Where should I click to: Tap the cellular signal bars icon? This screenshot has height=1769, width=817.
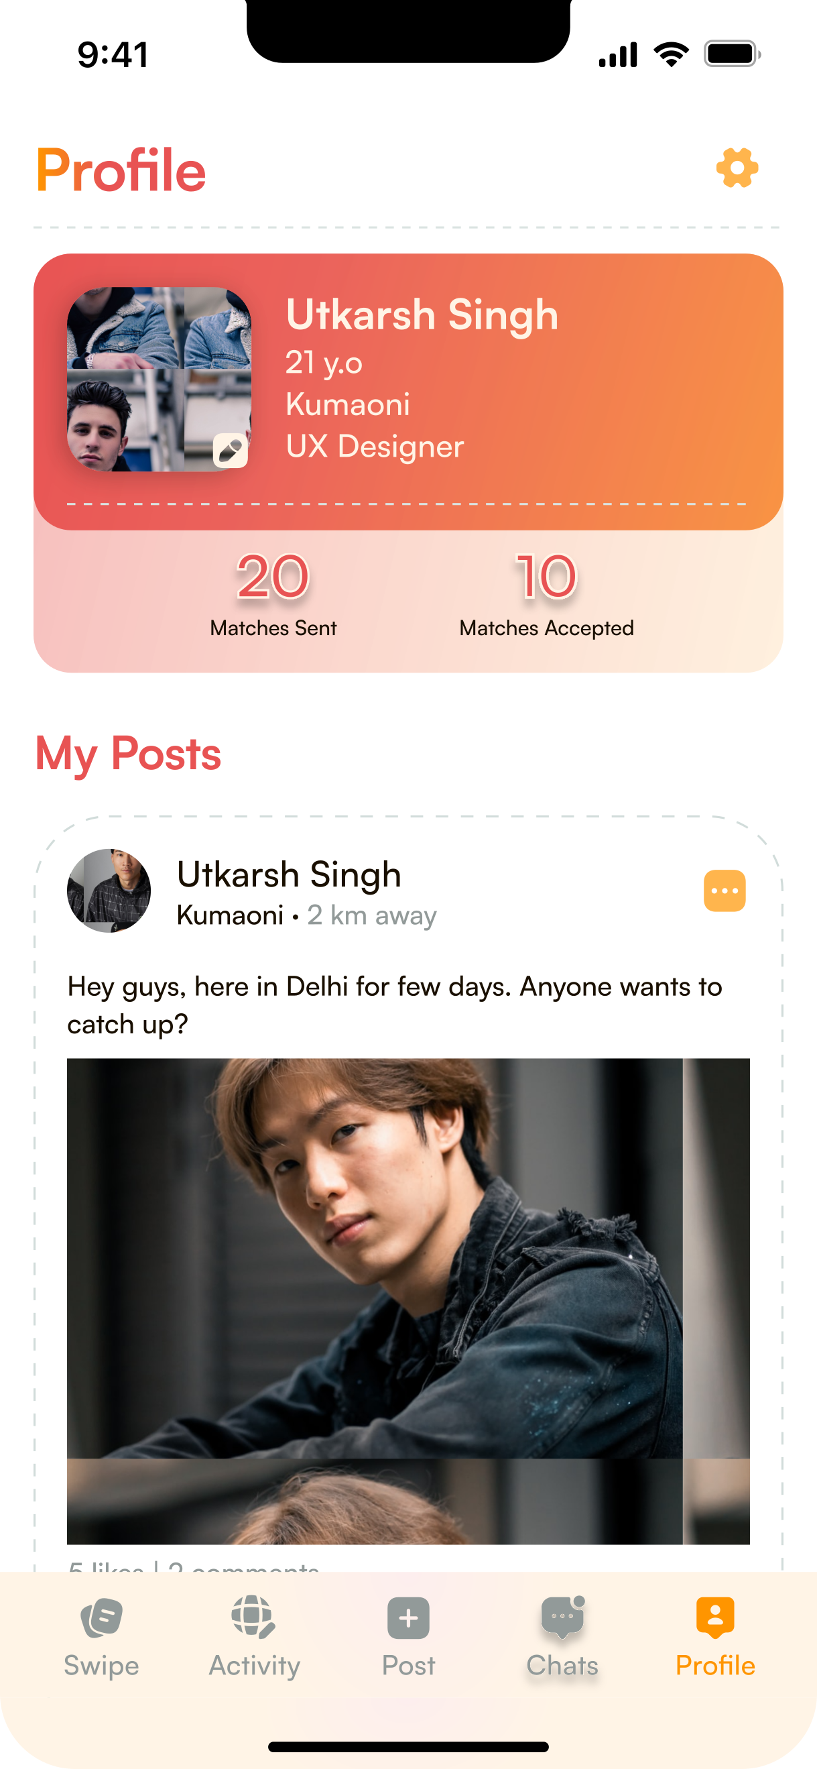[x=618, y=54]
